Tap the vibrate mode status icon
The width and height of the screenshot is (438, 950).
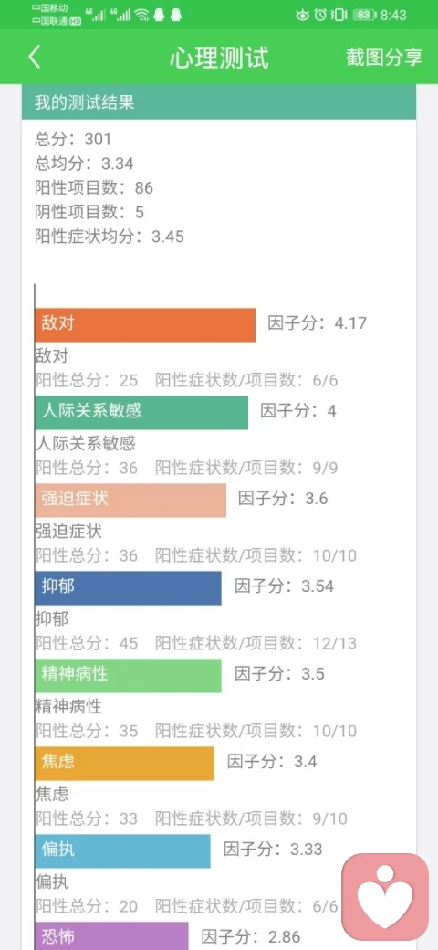(x=339, y=15)
